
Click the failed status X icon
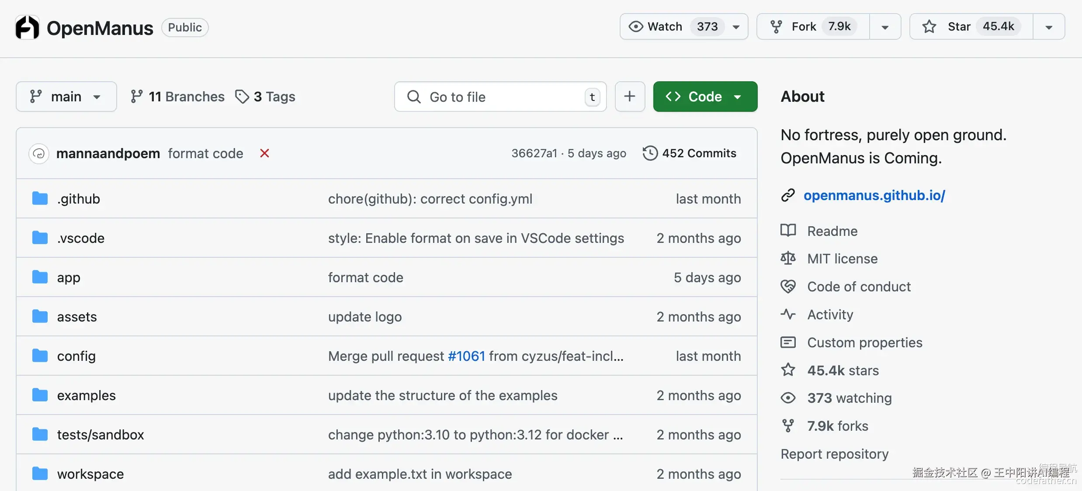[264, 153]
